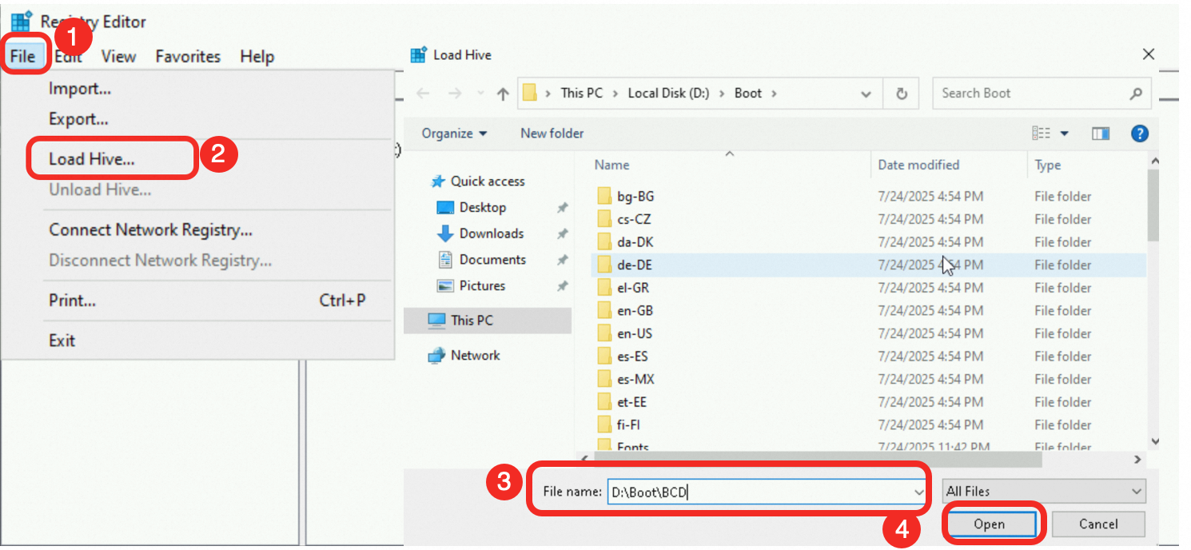Image resolution: width=1191 pixels, height=550 pixels.
Task: Select the en-GB folder icon
Action: 604,311
